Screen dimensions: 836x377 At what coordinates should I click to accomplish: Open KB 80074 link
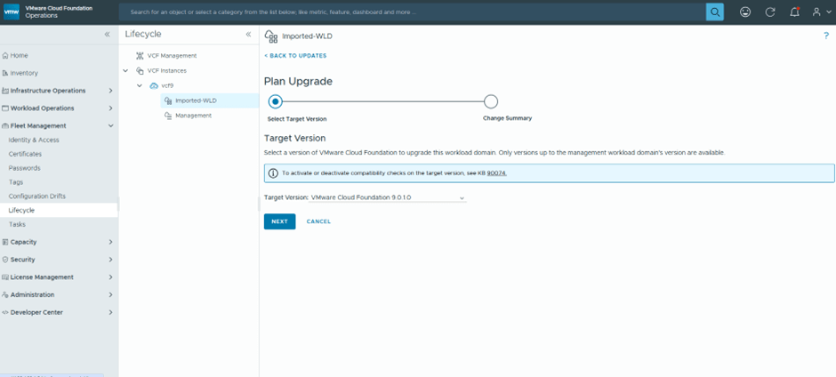pos(496,172)
